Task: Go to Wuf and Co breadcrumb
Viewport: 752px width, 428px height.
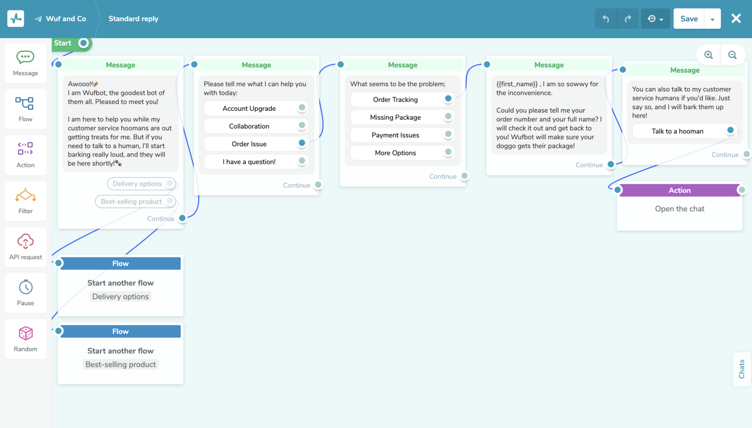Action: pyautogui.click(x=66, y=19)
